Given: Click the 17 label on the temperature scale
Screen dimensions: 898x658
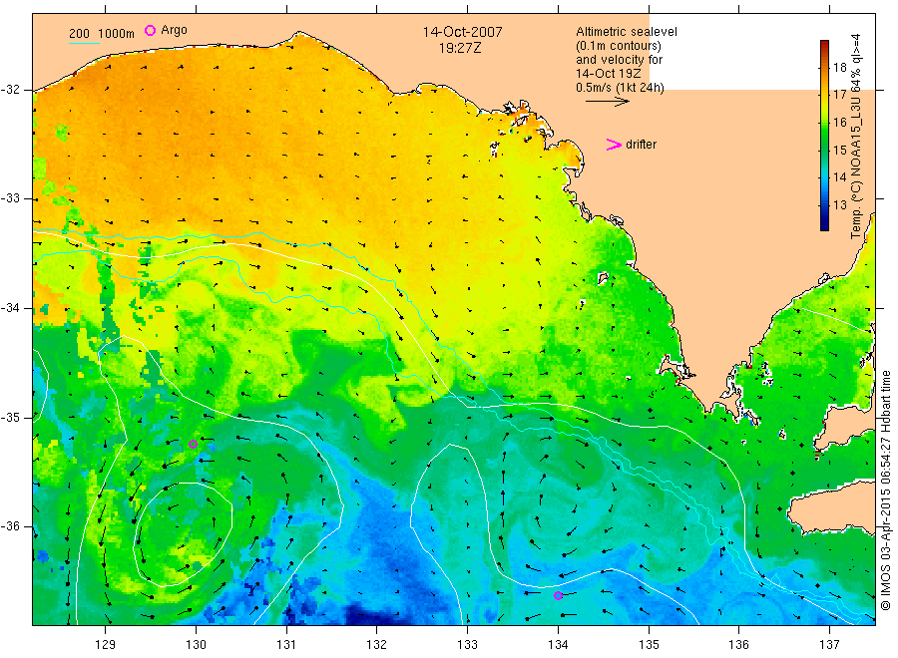Looking at the screenshot, I should pyautogui.click(x=839, y=95).
